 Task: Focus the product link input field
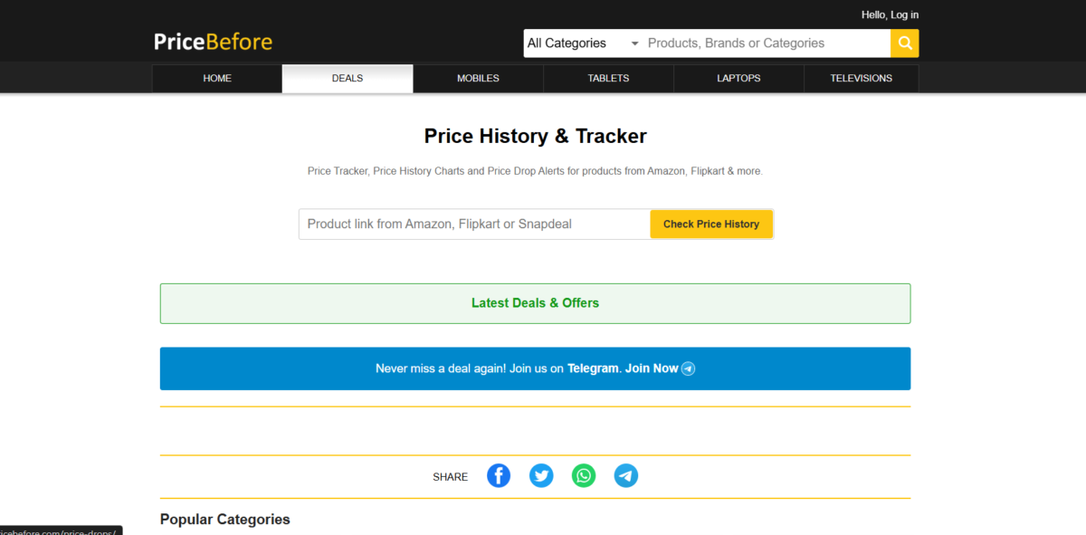[475, 224]
